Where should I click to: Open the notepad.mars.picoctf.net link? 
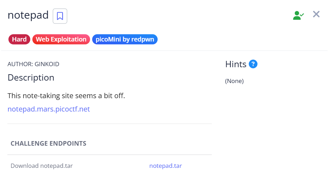[49, 109]
